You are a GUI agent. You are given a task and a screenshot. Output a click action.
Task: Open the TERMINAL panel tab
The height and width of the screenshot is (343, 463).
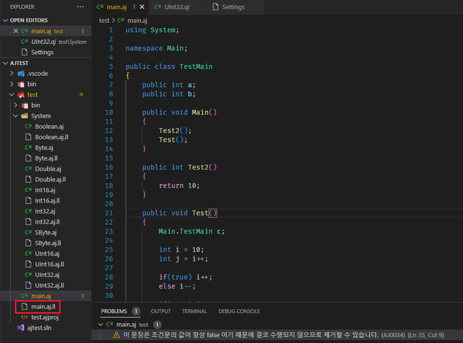(x=194, y=311)
